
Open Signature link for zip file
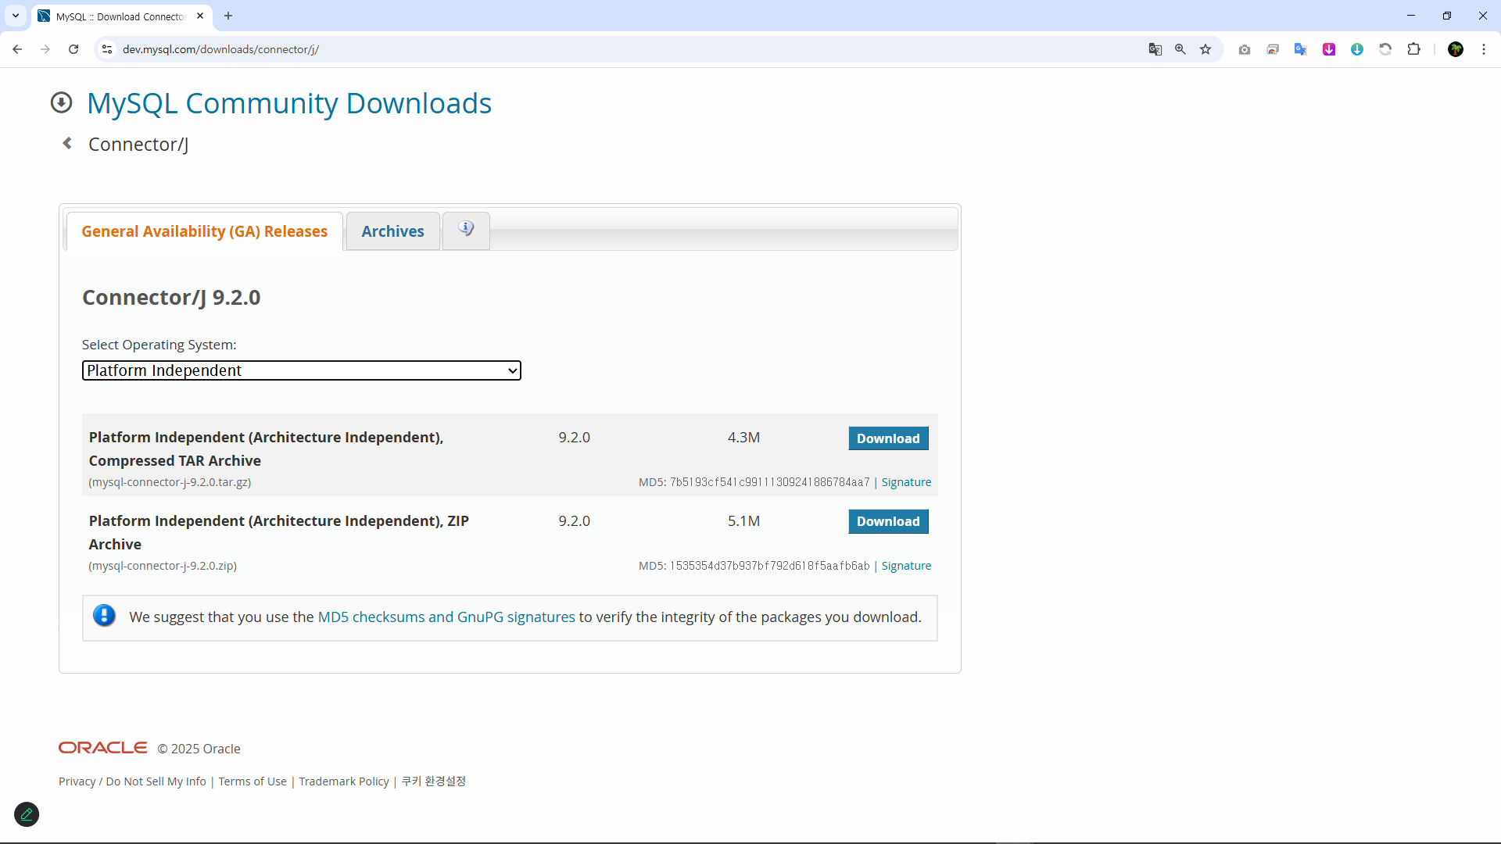tap(906, 566)
